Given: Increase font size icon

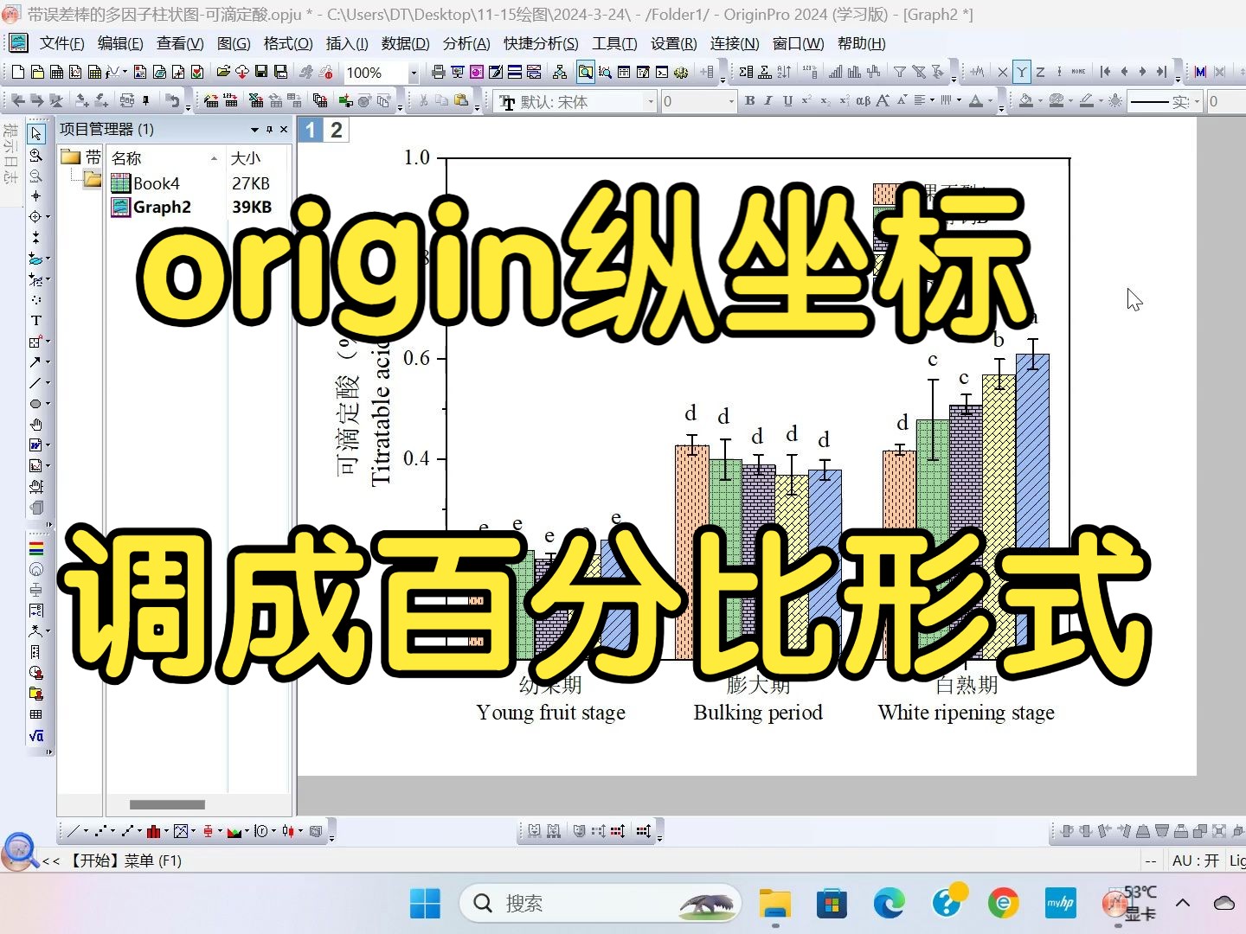Looking at the screenshot, I should [x=883, y=101].
